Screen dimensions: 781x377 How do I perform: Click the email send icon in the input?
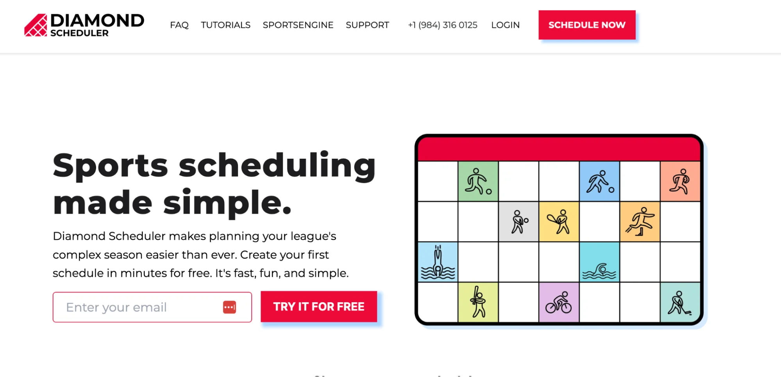[229, 307]
